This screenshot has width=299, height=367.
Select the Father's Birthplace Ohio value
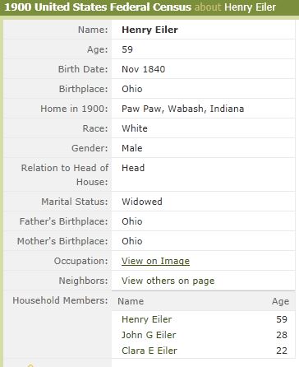point(132,221)
